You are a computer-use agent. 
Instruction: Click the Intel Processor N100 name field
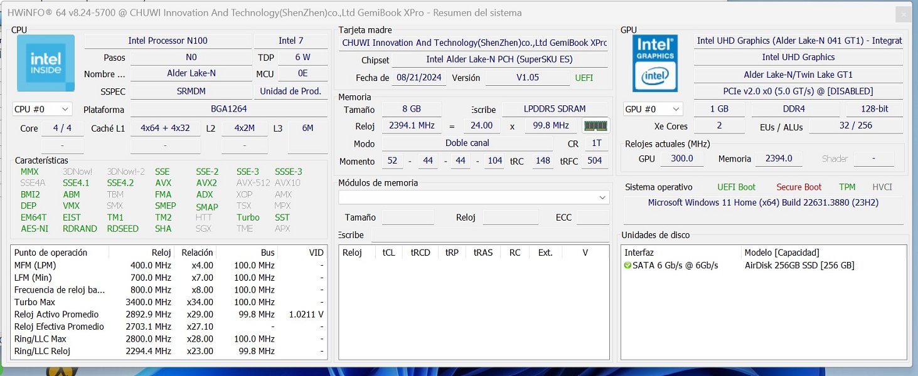point(168,41)
